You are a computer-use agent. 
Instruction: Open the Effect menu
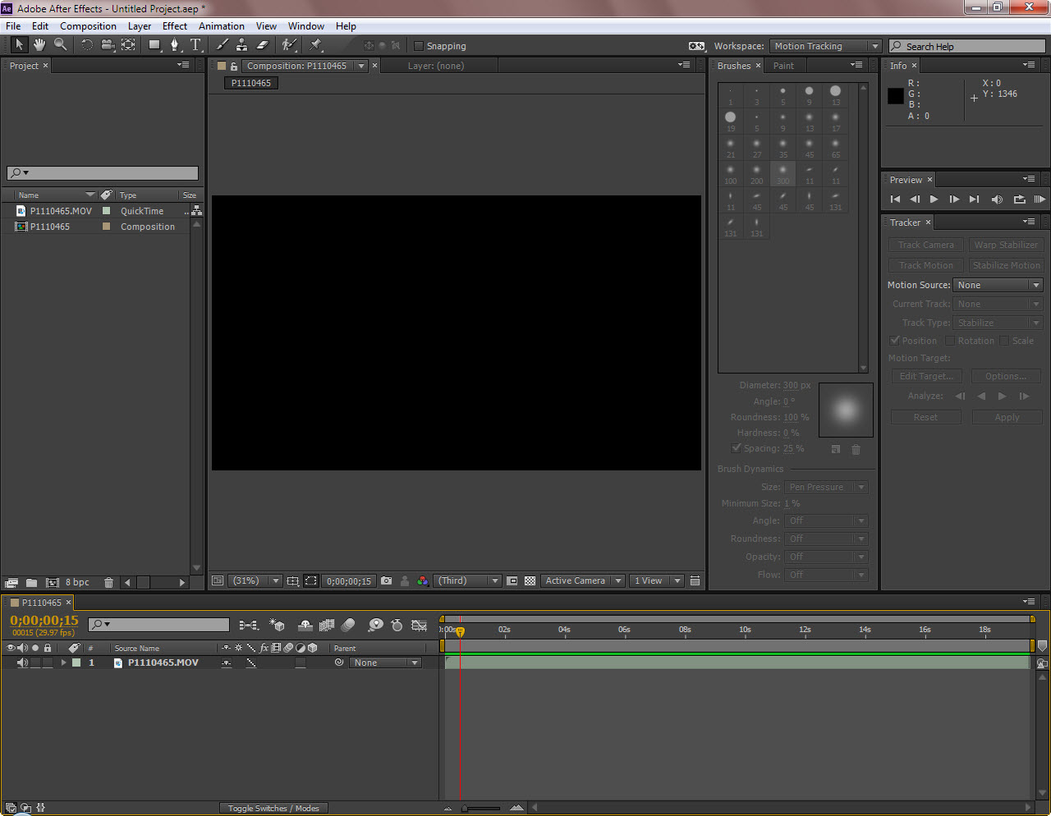tap(175, 25)
